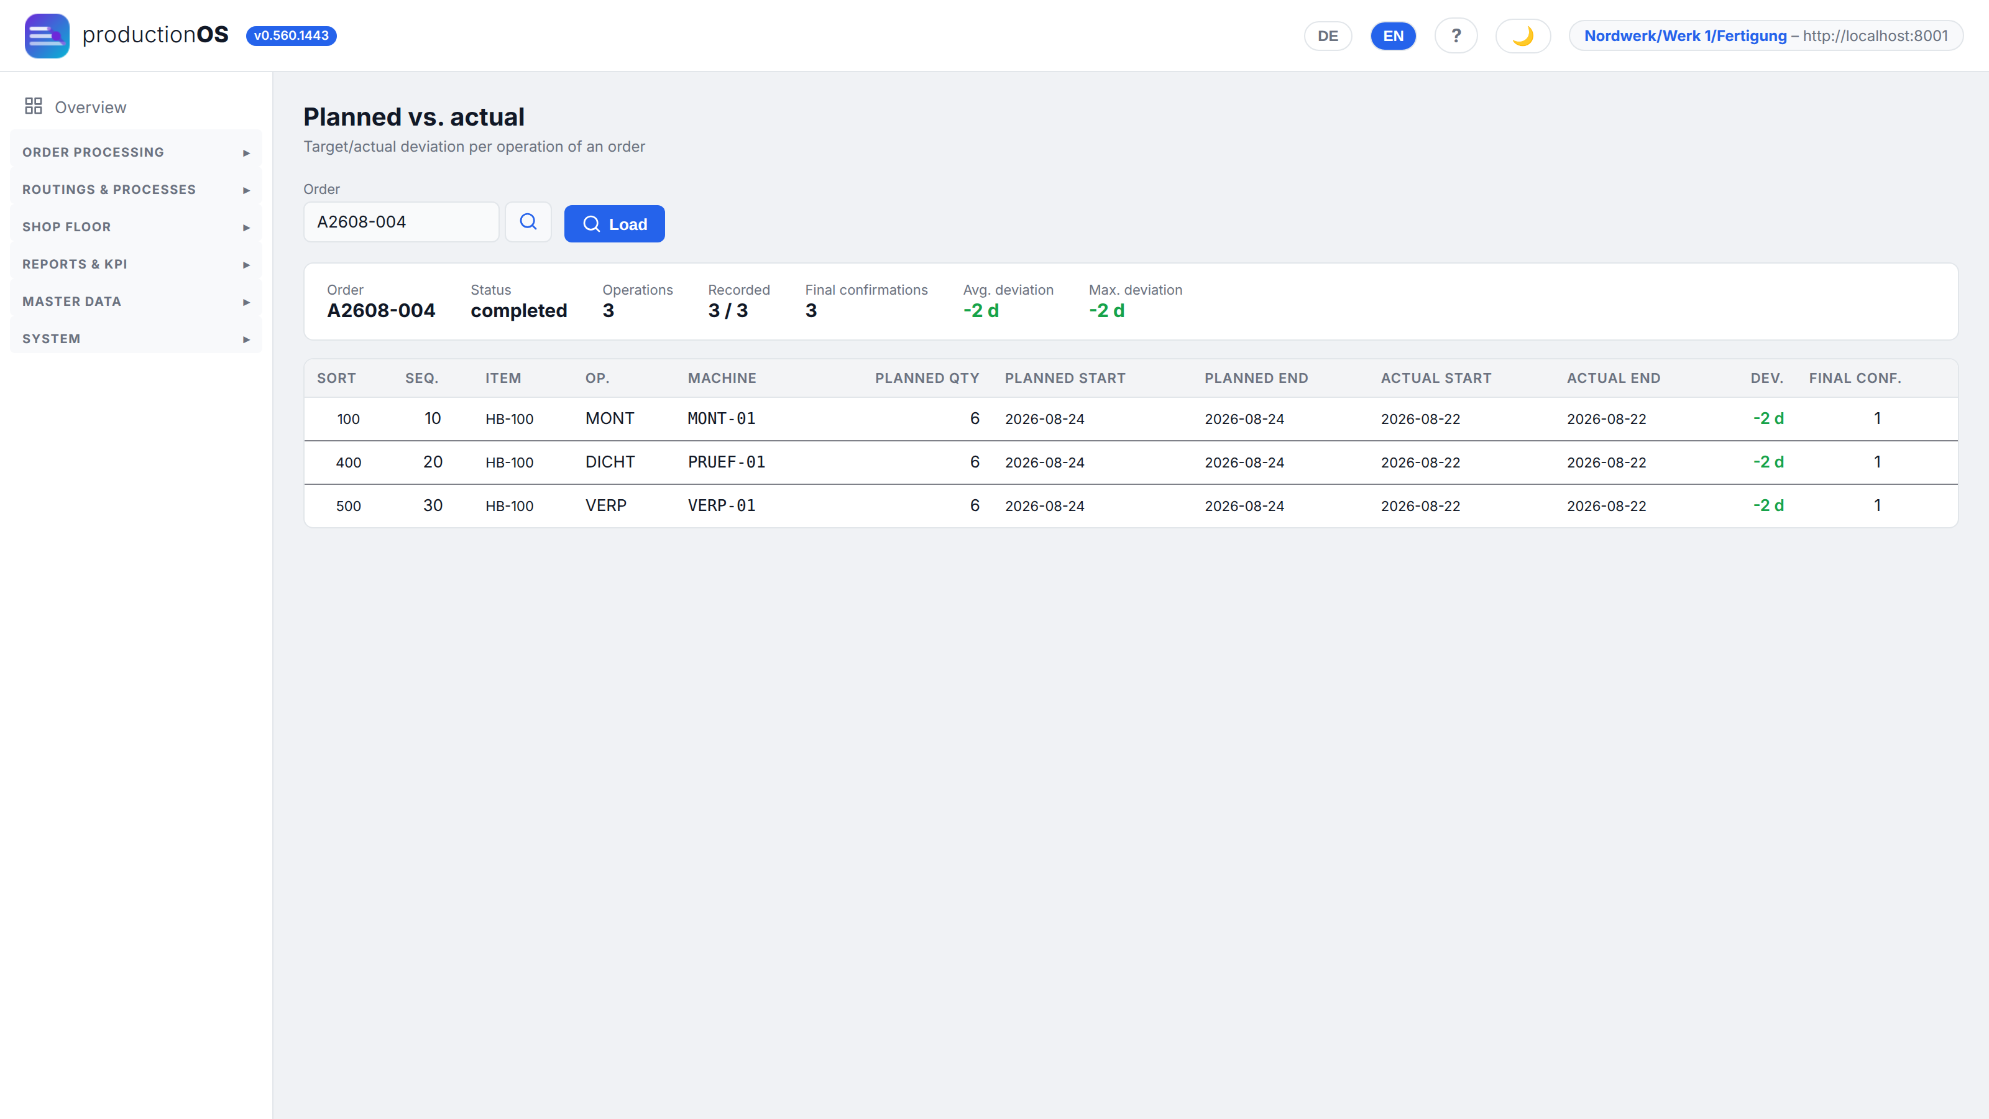Click the PLANNED START column header
This screenshot has width=1989, height=1119.
(x=1065, y=379)
